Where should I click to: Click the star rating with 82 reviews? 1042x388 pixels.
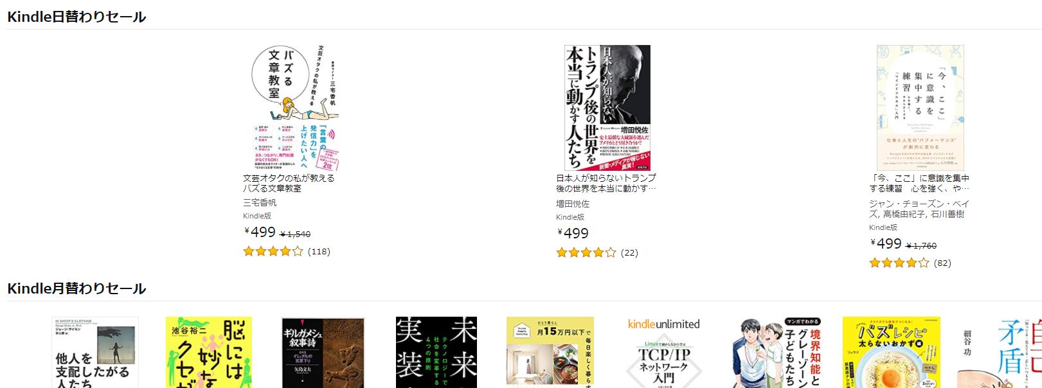coord(899,263)
